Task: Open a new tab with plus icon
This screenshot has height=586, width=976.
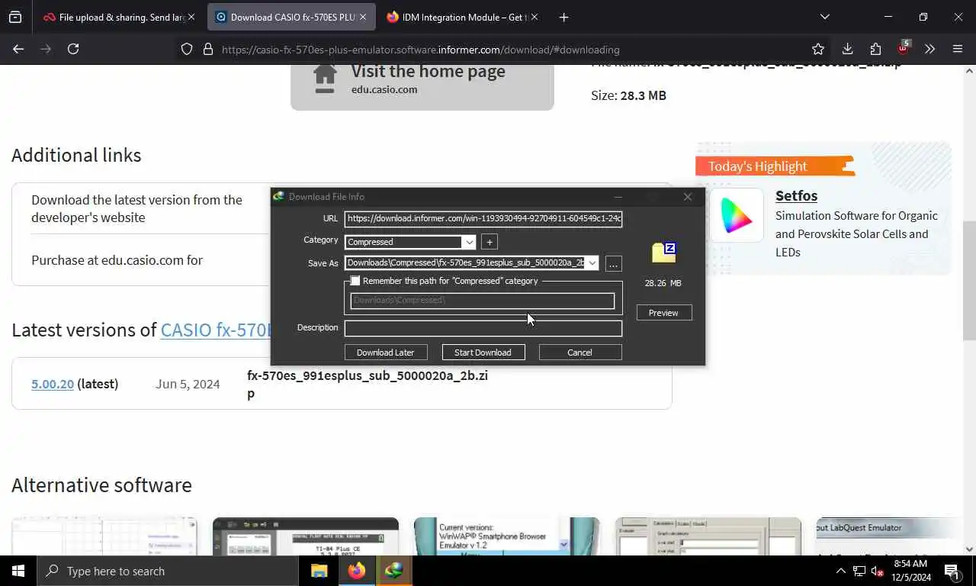Action: [x=563, y=17]
